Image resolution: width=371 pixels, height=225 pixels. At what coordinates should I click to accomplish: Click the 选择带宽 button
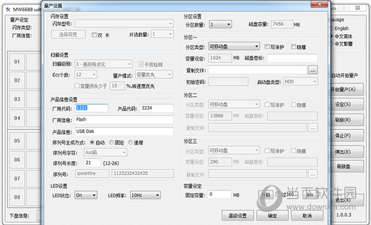click(x=68, y=35)
